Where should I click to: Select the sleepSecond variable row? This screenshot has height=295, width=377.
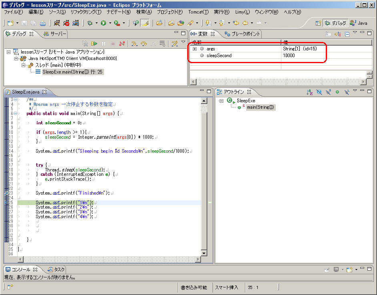(219, 56)
